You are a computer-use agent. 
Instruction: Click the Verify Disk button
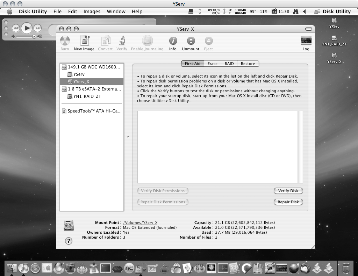288,191
